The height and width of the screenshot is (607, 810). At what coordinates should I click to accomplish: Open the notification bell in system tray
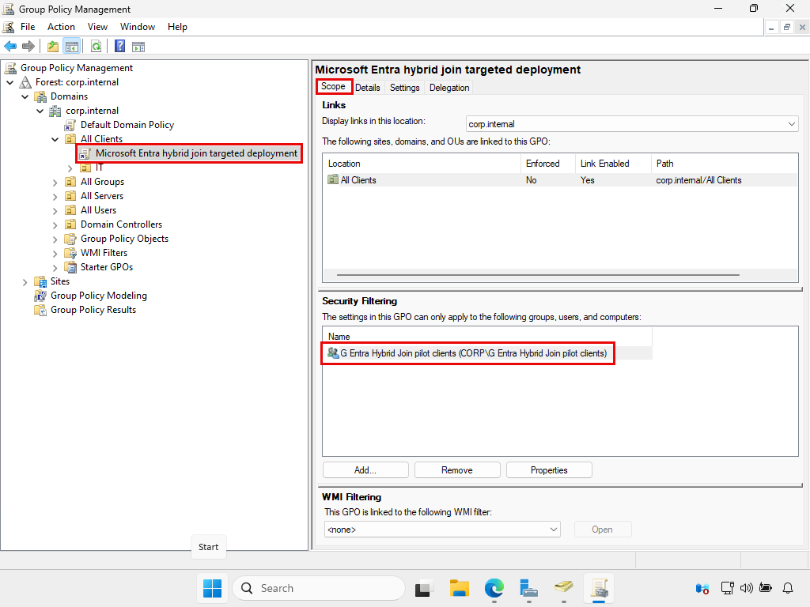click(788, 588)
